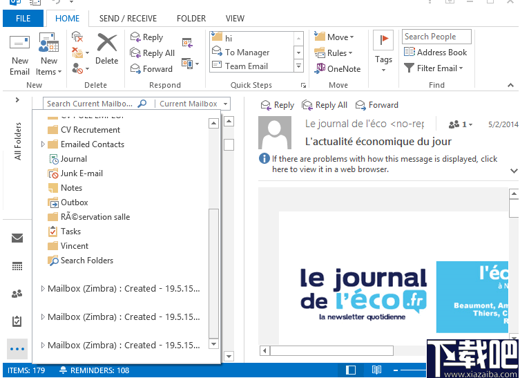Select the RÃ©servation salle folder
Image resolution: width=520 pixels, height=378 pixels.
(88, 217)
